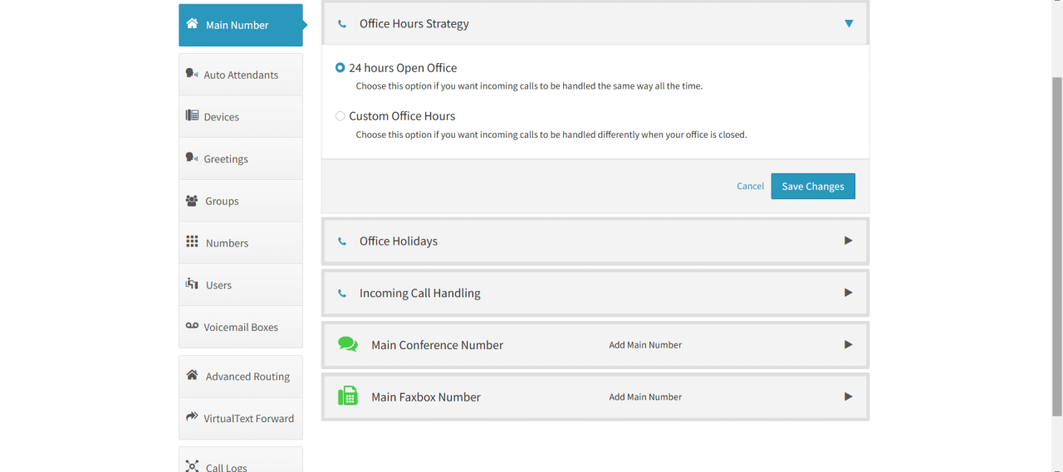The width and height of the screenshot is (1063, 472).
Task: Open the VirtualText Forward sidebar item
Action: [x=241, y=419]
